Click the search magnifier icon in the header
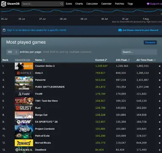162x153 pixels. click(62, 4)
